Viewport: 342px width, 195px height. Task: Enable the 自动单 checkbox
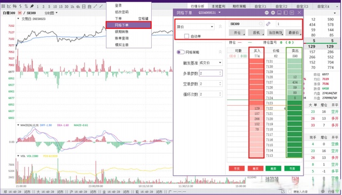coord(186,36)
